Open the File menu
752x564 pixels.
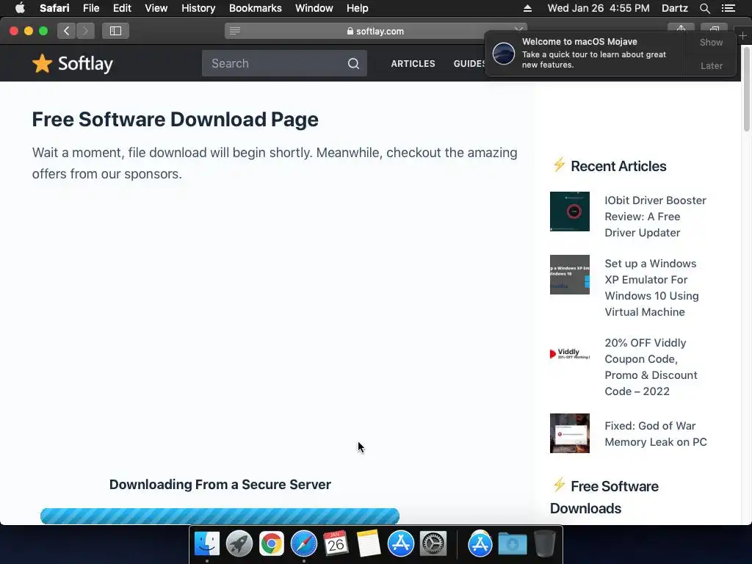90,8
